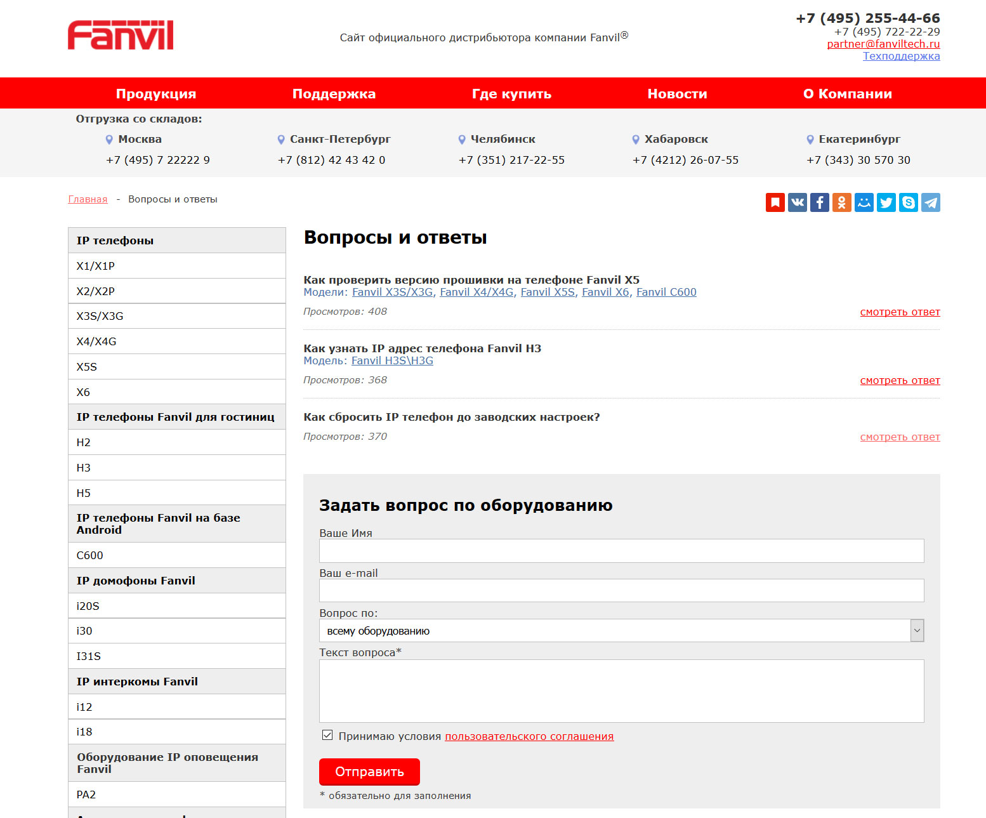Select X5S in sidebar
986x818 pixels.
(x=177, y=367)
